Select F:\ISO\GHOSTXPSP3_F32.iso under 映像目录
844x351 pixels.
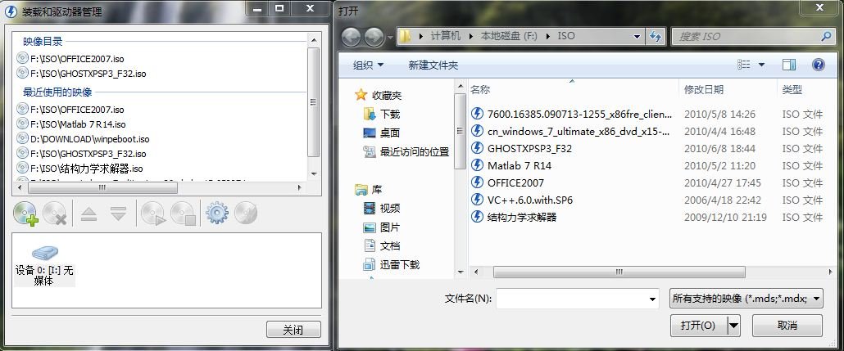pos(81,73)
